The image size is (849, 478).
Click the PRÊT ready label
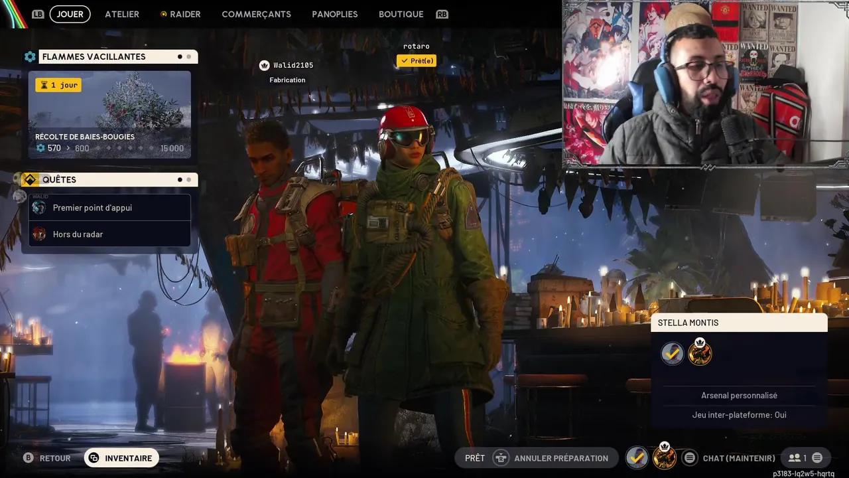(x=475, y=458)
